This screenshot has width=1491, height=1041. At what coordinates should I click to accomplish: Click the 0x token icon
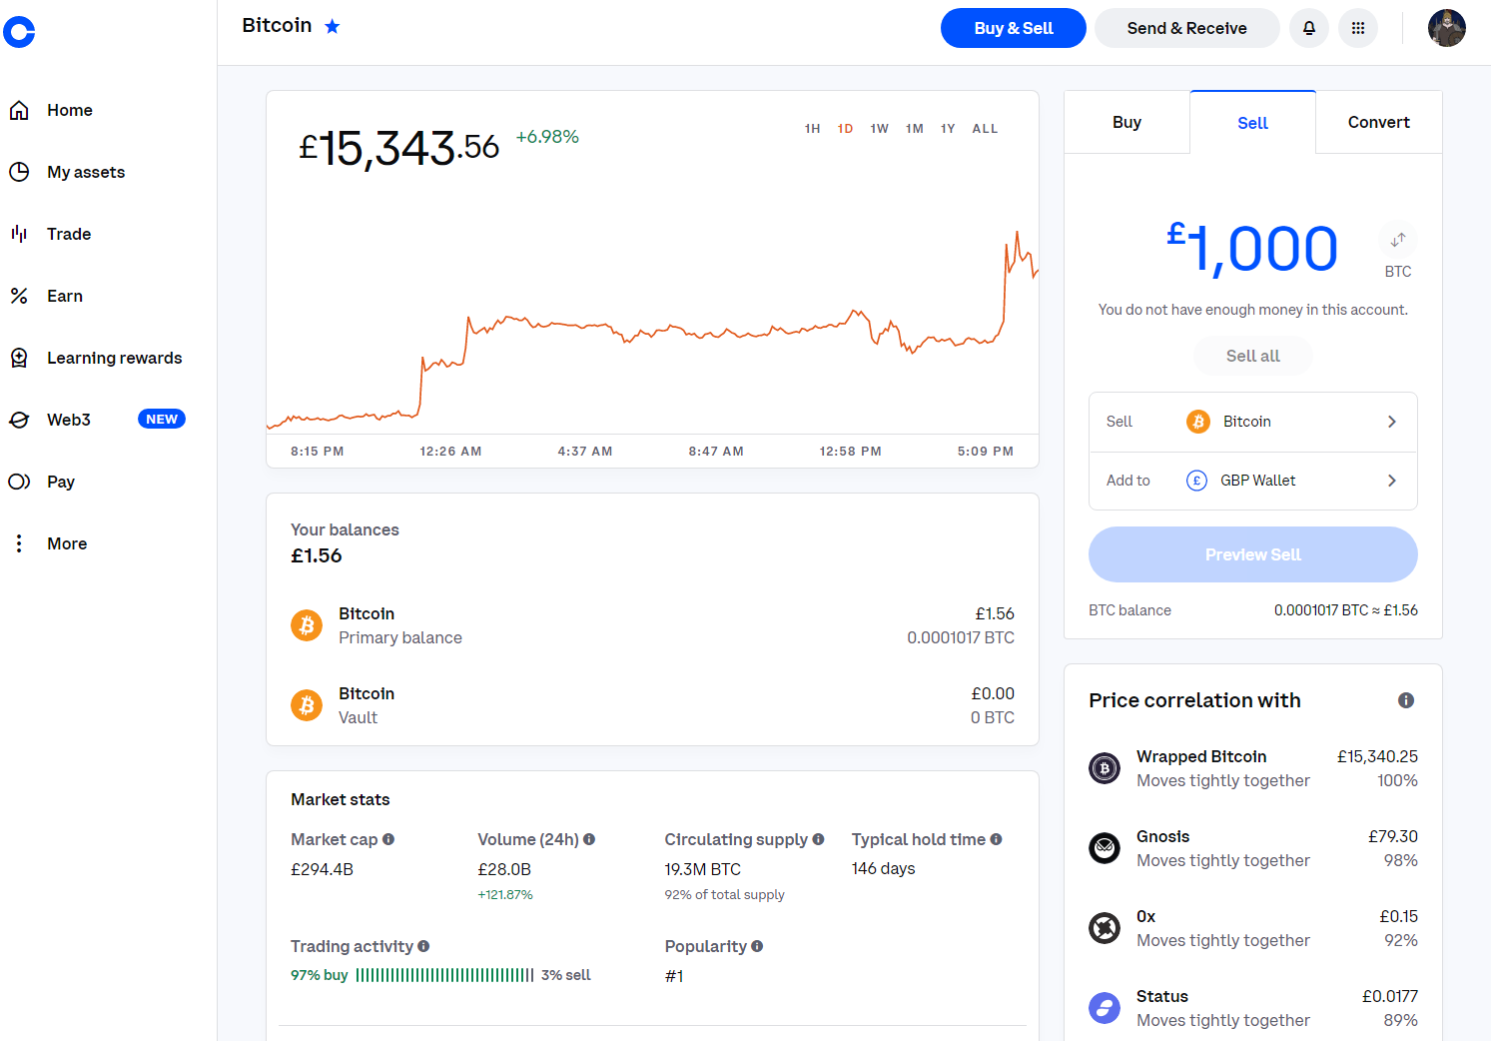click(x=1105, y=928)
